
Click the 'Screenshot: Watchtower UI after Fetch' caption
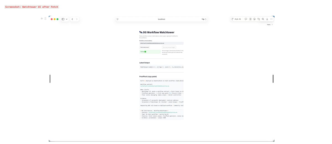coord(32,7)
